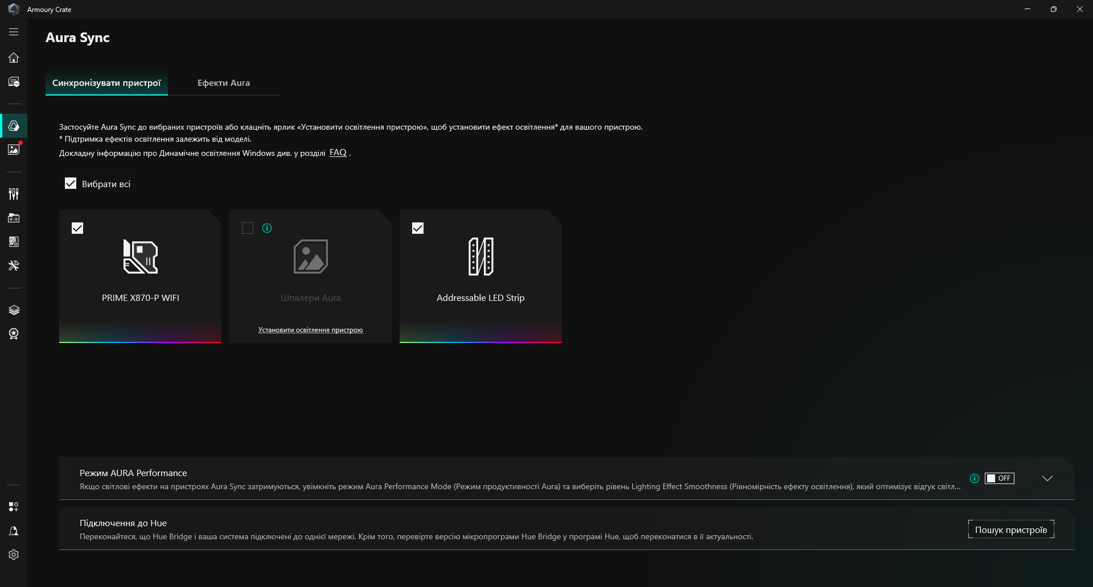Open the star badge sidebar icon
The height and width of the screenshot is (587, 1093).
click(x=14, y=334)
